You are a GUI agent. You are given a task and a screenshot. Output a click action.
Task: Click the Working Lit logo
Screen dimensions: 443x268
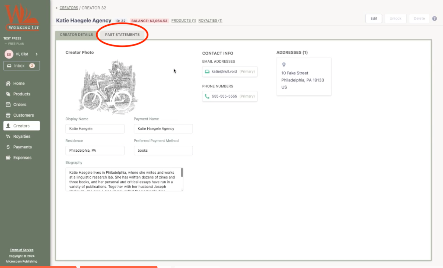(22, 17)
